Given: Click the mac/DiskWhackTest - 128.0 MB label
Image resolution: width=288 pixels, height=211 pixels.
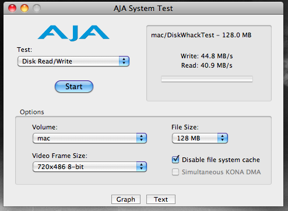Looking at the screenshot, I should 201,35.
